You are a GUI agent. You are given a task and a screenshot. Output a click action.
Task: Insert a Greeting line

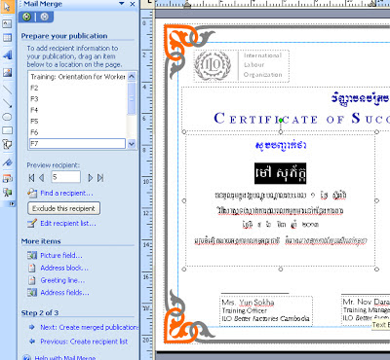pos(62,280)
